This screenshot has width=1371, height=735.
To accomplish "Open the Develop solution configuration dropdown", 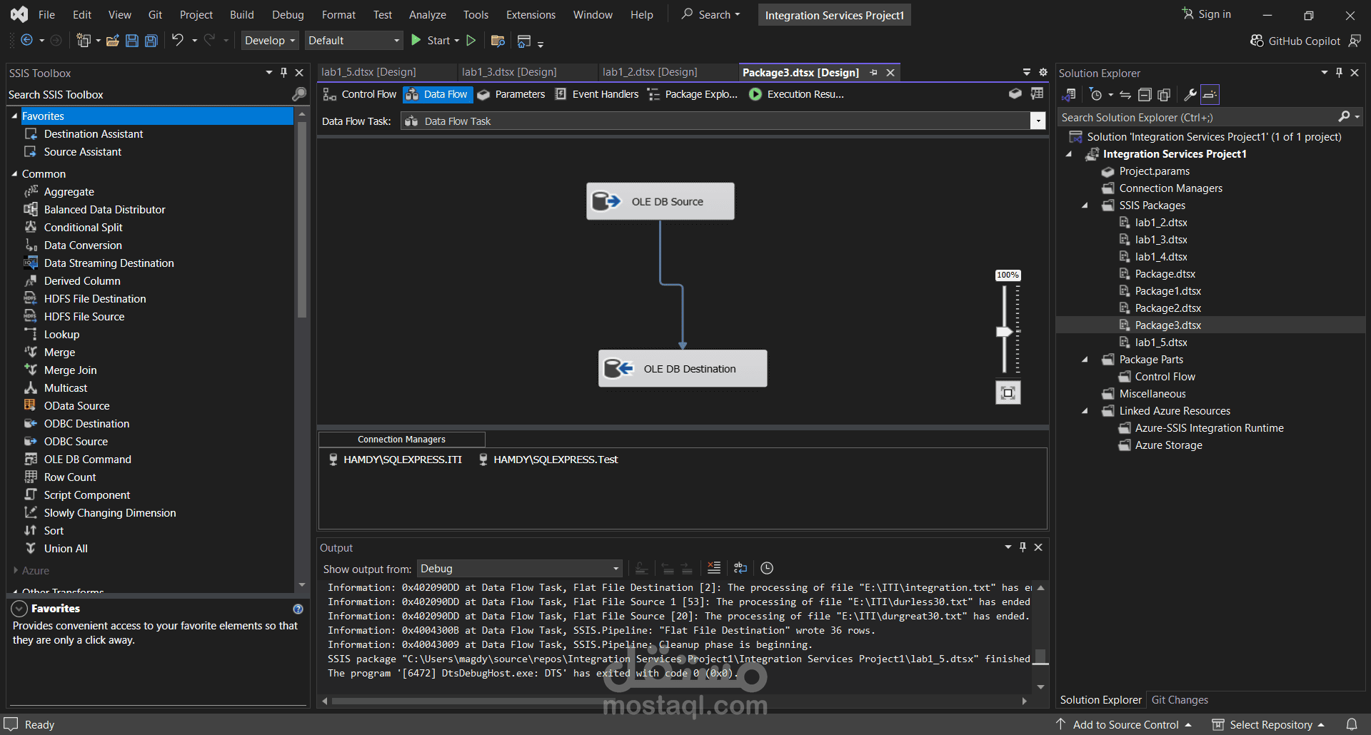I will [270, 41].
